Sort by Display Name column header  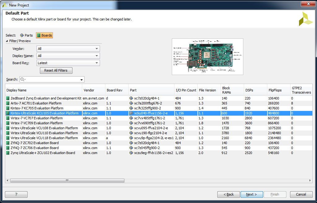coord(43,90)
